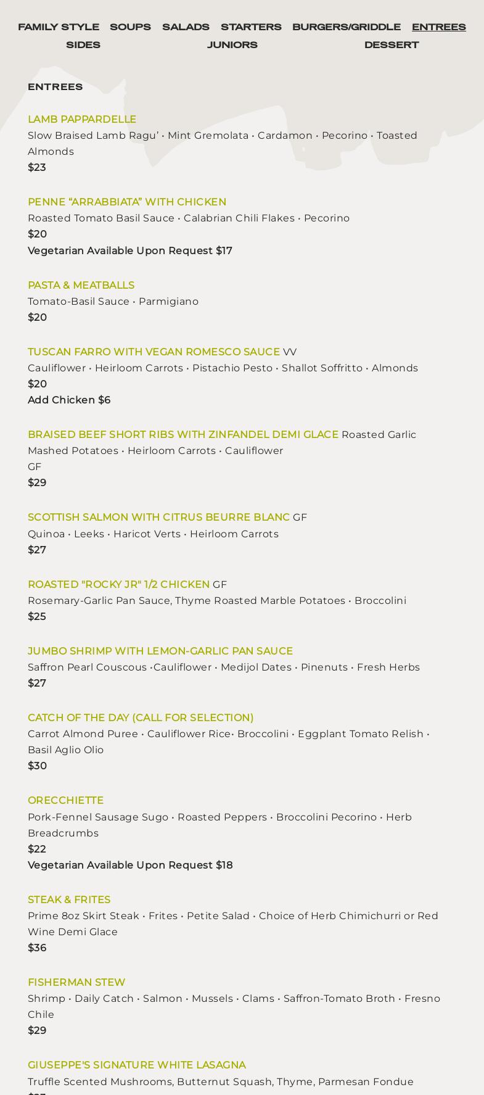Click Giuseppe's Signature White Lasagna title
Viewport: 484px width, 1095px height.
pos(137,1065)
